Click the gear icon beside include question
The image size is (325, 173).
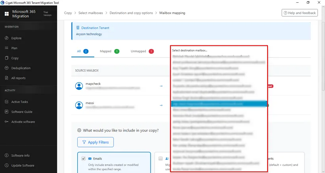click(x=79, y=130)
